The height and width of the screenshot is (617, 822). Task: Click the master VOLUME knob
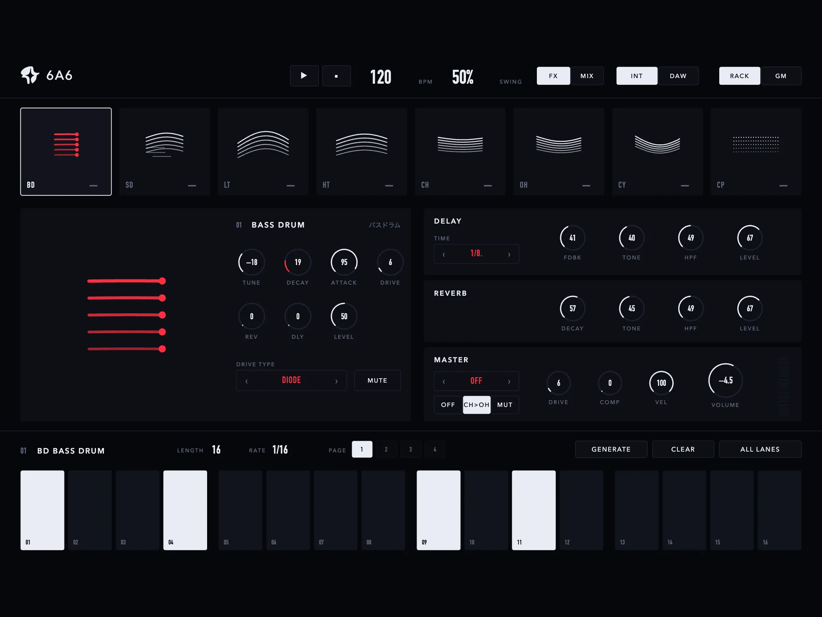[726, 380]
